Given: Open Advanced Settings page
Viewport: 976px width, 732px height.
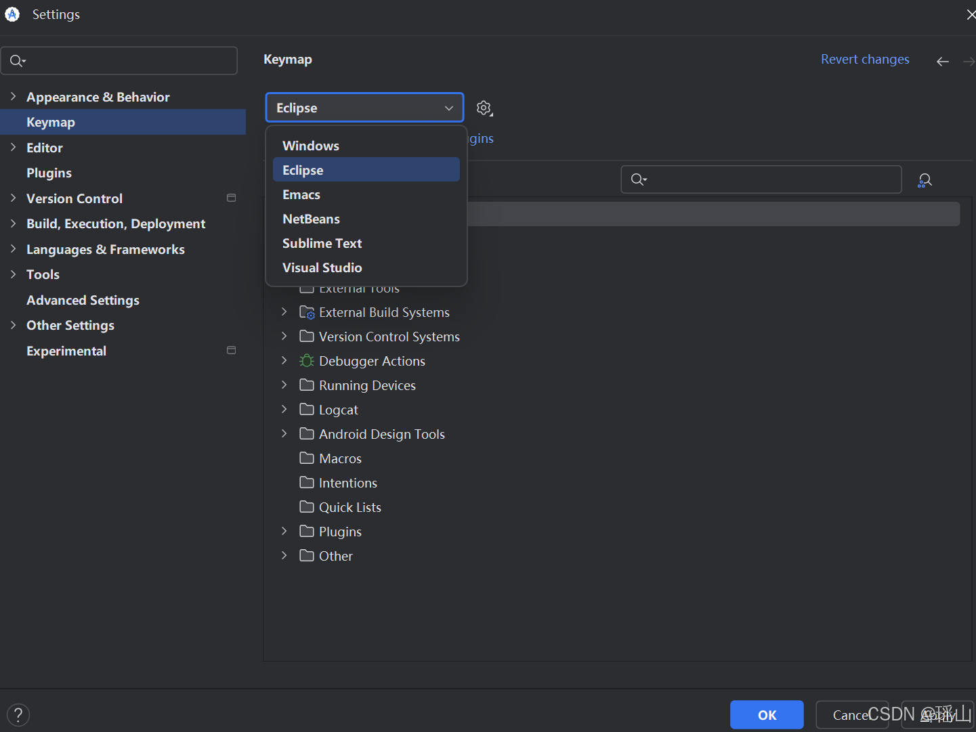Looking at the screenshot, I should pos(123,300).
